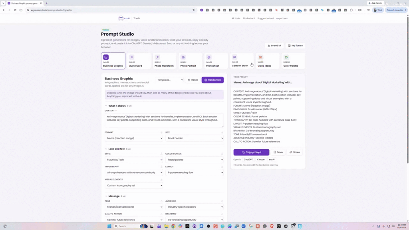Open a new browser tab
Screen dimensions: 409x230
pyautogui.click(x=46, y=3)
